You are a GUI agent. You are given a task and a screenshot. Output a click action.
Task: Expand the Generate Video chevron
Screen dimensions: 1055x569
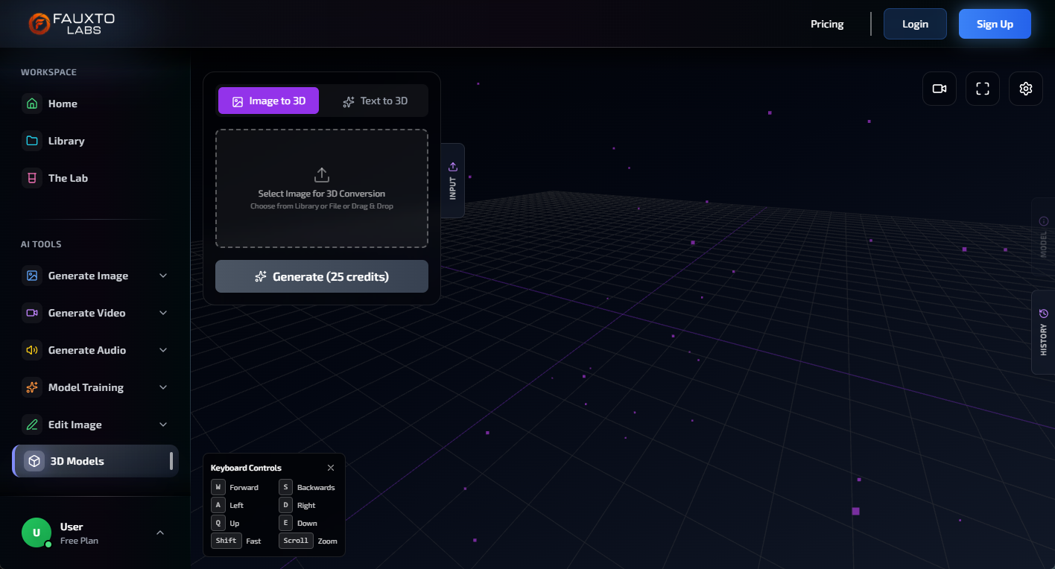pos(163,313)
